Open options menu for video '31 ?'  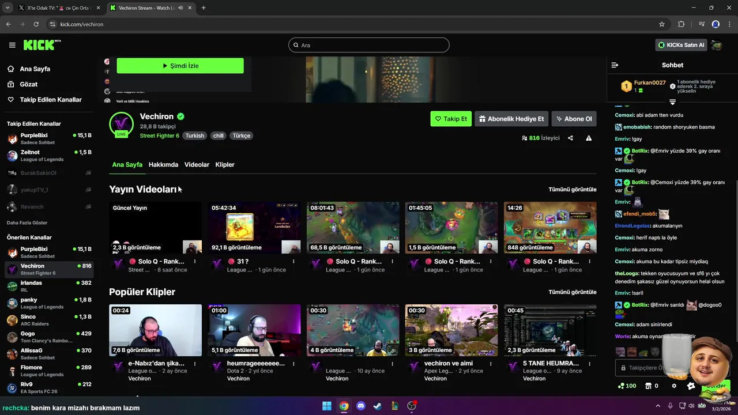point(293,262)
